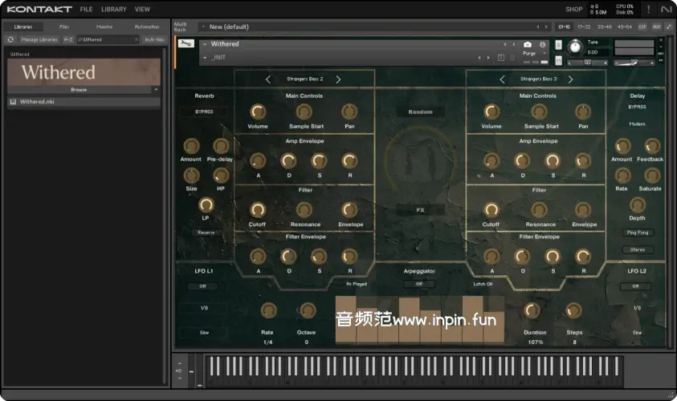Toggle the Arpeggiator Off switch
677x401 pixels.
(419, 284)
